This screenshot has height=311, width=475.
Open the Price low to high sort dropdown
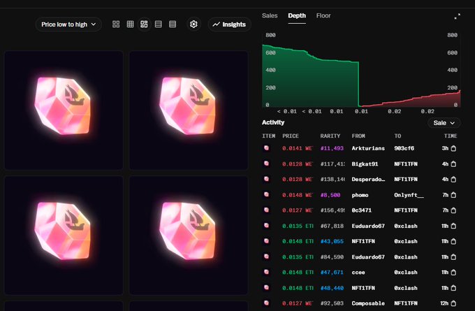click(x=68, y=24)
